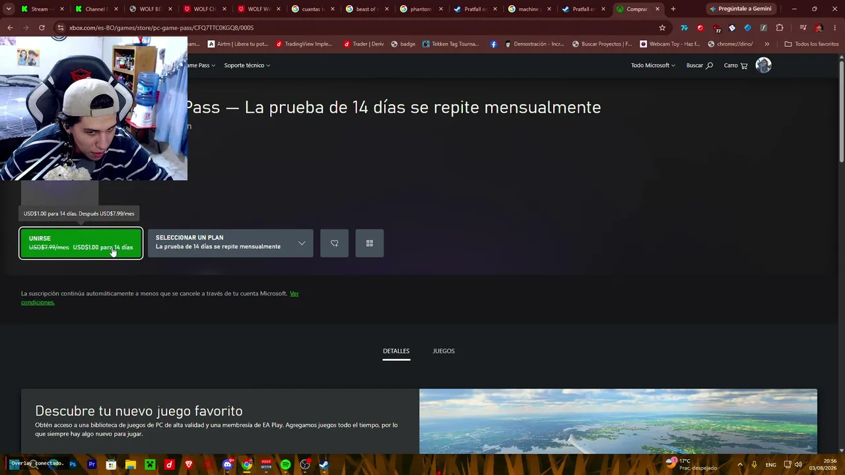This screenshot has height=475, width=845.
Task: Open the tab search dropdown arrow
Action: pyautogui.click(x=8, y=9)
